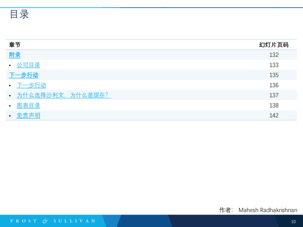Click page number 133 for 公司目录
Image resolution: width=303 pixels, height=227 pixels.
(274, 65)
